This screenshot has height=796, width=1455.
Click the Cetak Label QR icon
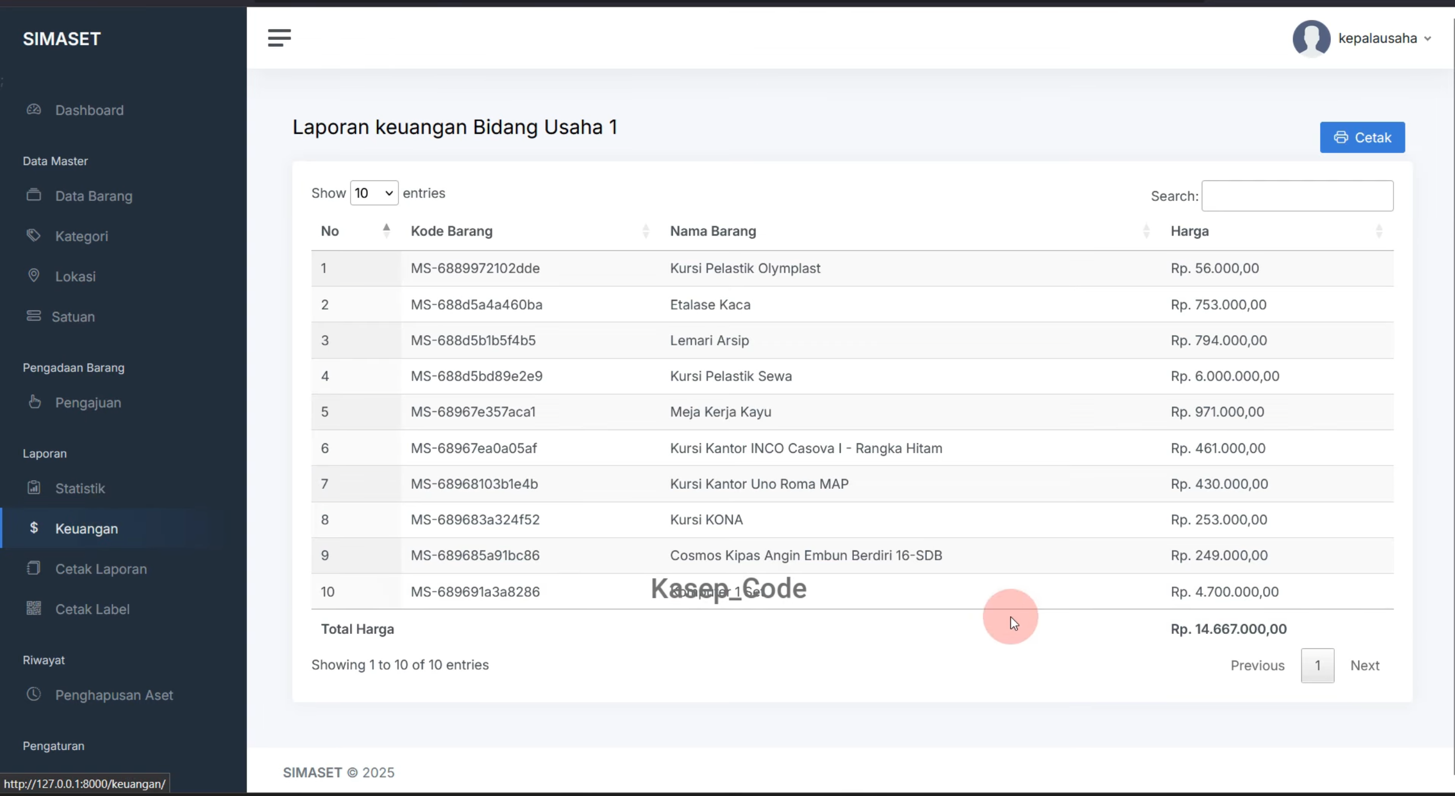pos(34,608)
